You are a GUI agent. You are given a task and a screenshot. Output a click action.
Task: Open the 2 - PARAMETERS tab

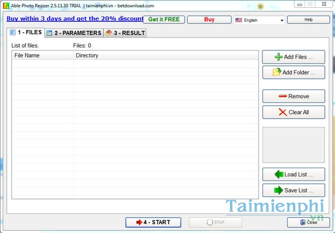(x=74, y=33)
